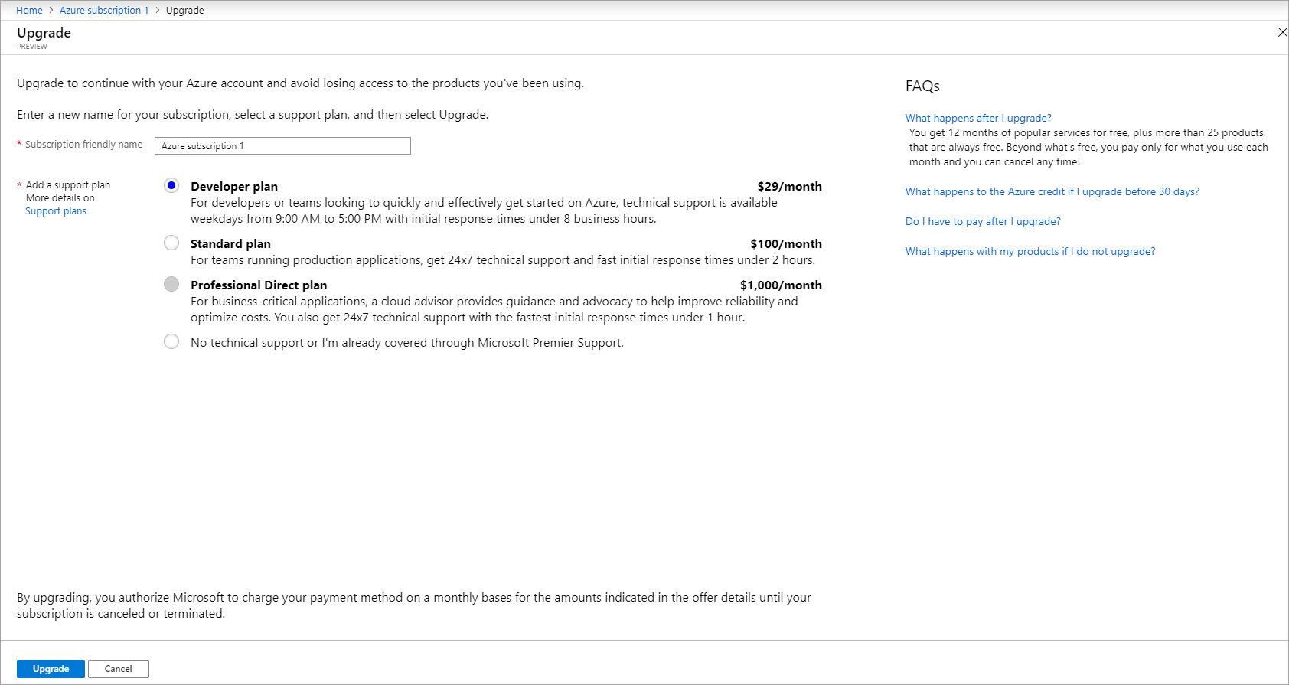
Task: Go to Home breadcrumb
Action: 29,10
